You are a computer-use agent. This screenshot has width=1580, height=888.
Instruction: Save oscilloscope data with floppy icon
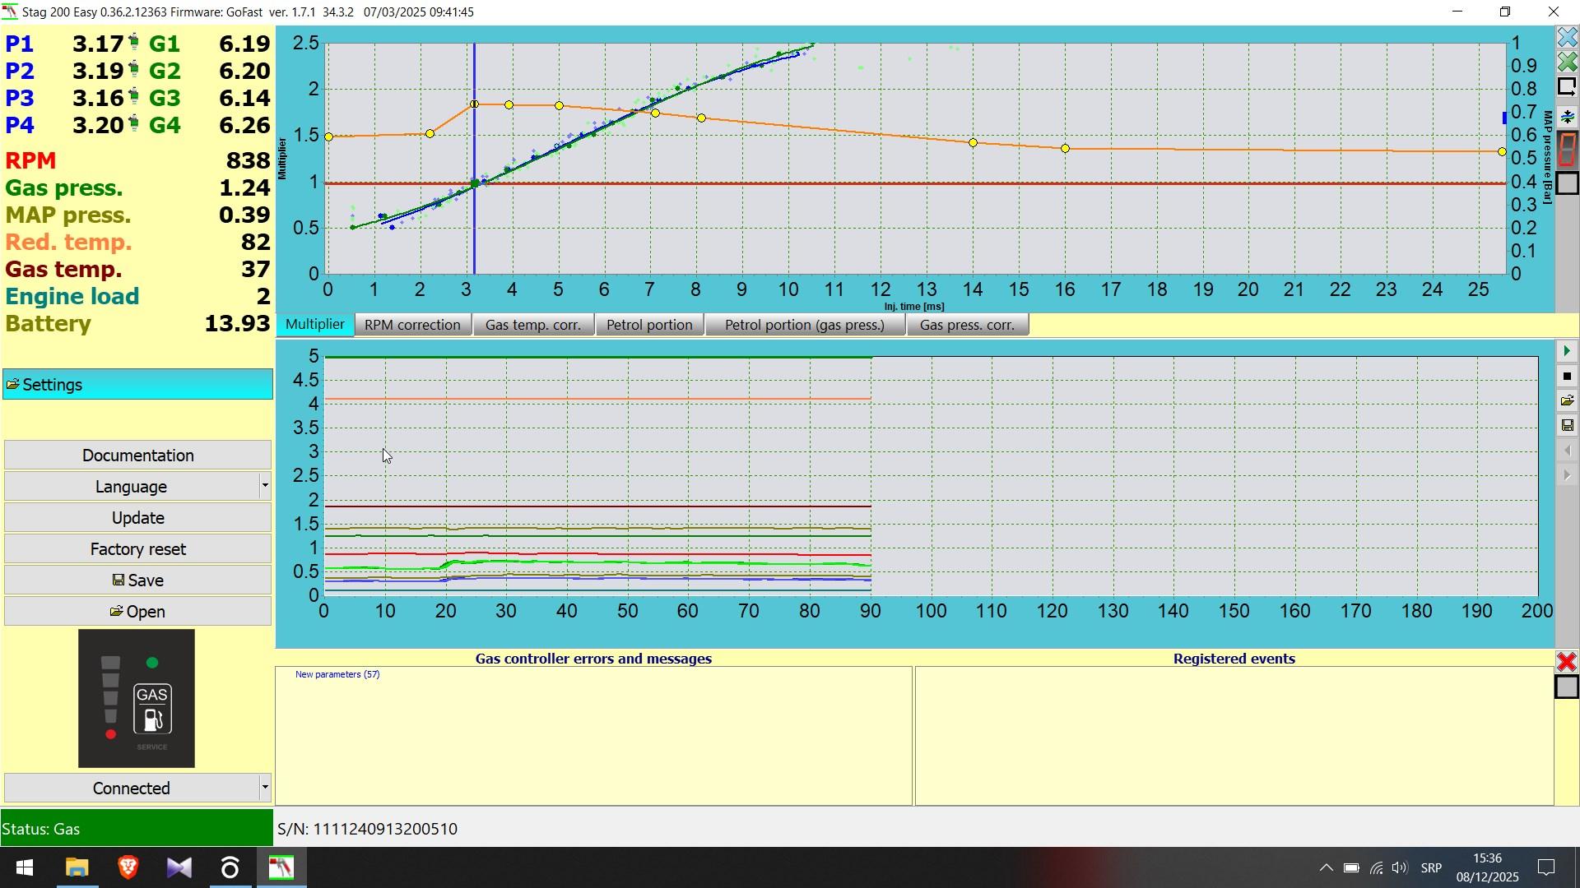[x=1567, y=426]
